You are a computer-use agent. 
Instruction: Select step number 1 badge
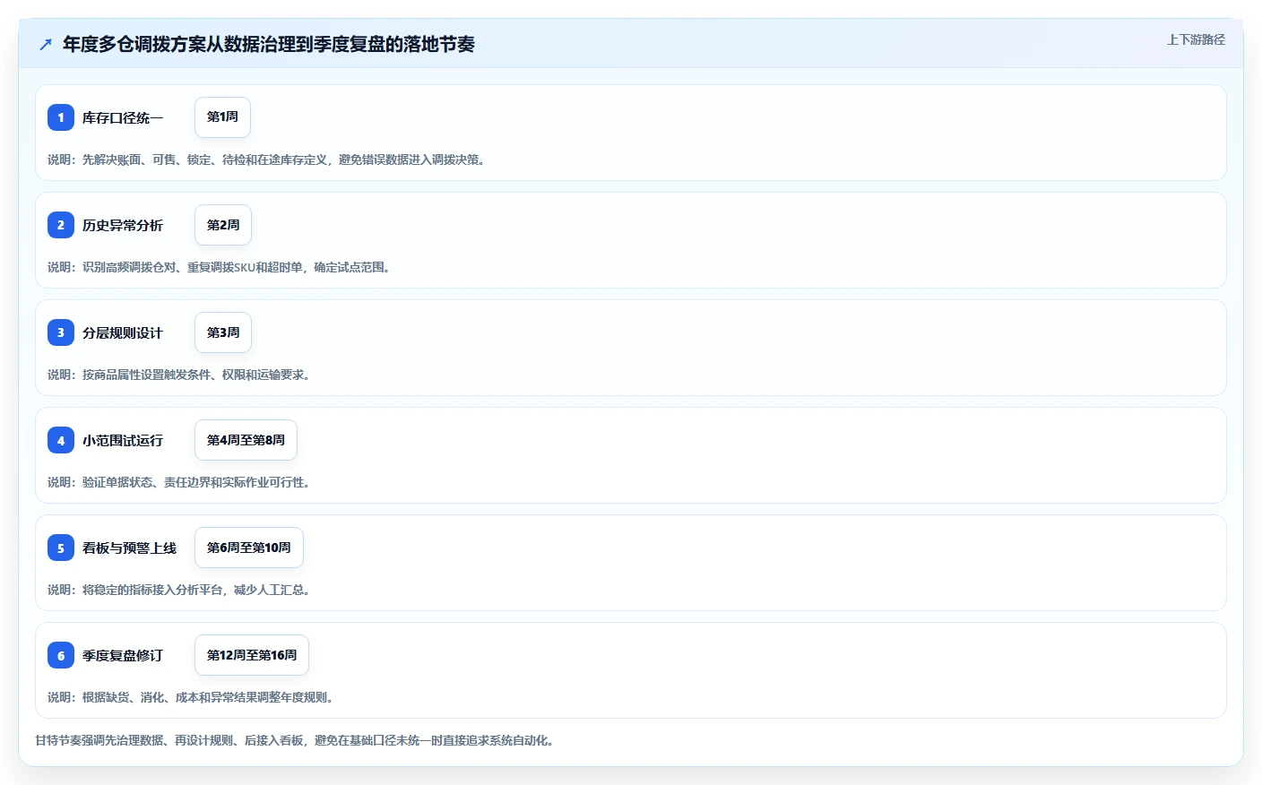[x=61, y=117]
